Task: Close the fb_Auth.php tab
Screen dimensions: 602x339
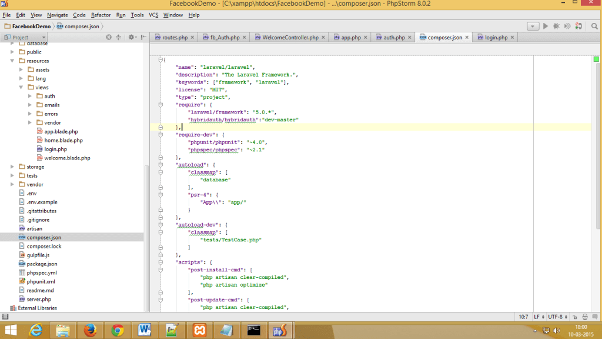Action: point(244,37)
